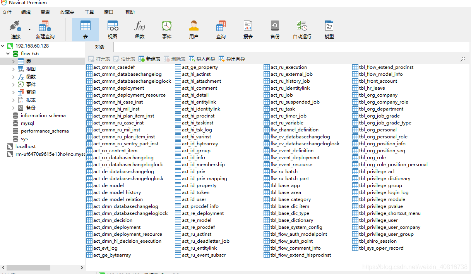Open the 自动运行 (Automation) toolbar icon
Viewport: 471px width, 274px height.
pos(302,30)
